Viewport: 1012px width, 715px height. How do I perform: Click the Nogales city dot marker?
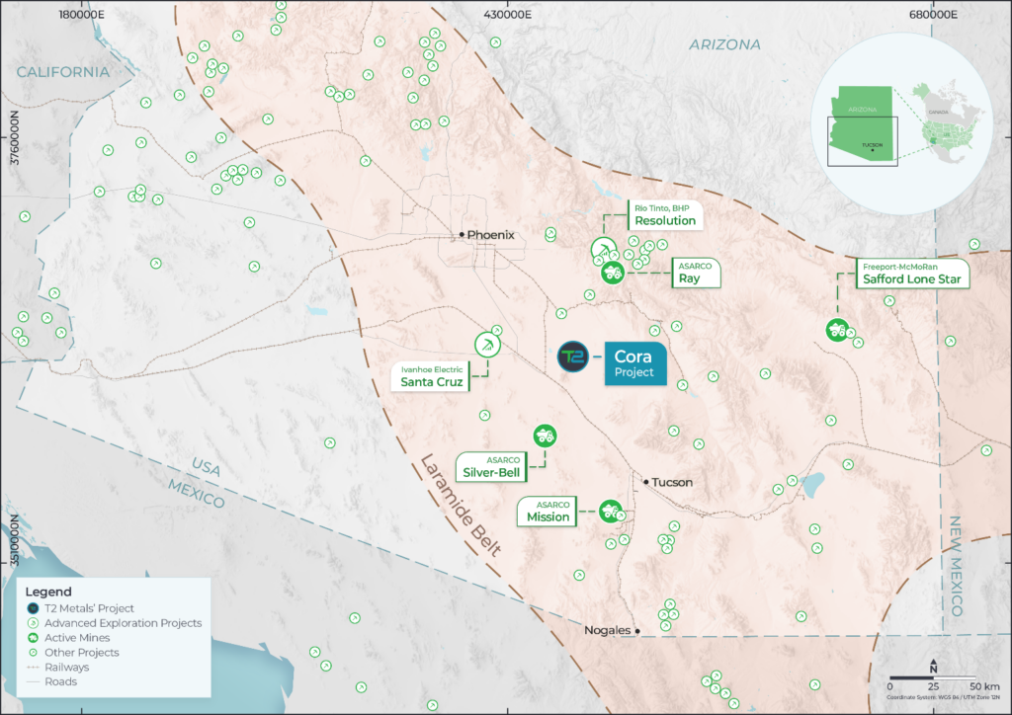(x=637, y=631)
